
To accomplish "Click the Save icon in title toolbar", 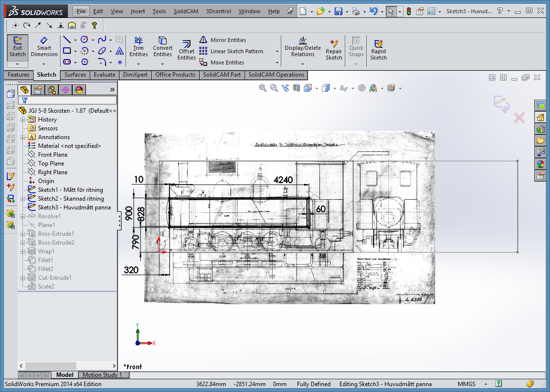I will (338, 11).
